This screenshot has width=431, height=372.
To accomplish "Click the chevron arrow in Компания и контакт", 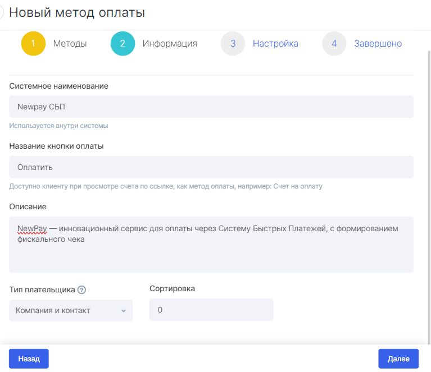I will click(x=124, y=310).
